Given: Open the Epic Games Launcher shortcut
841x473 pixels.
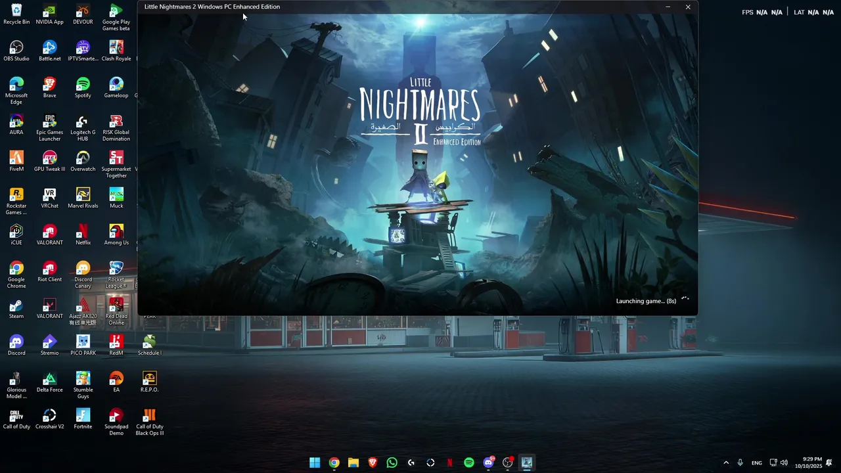Looking at the screenshot, I should click(x=50, y=128).
